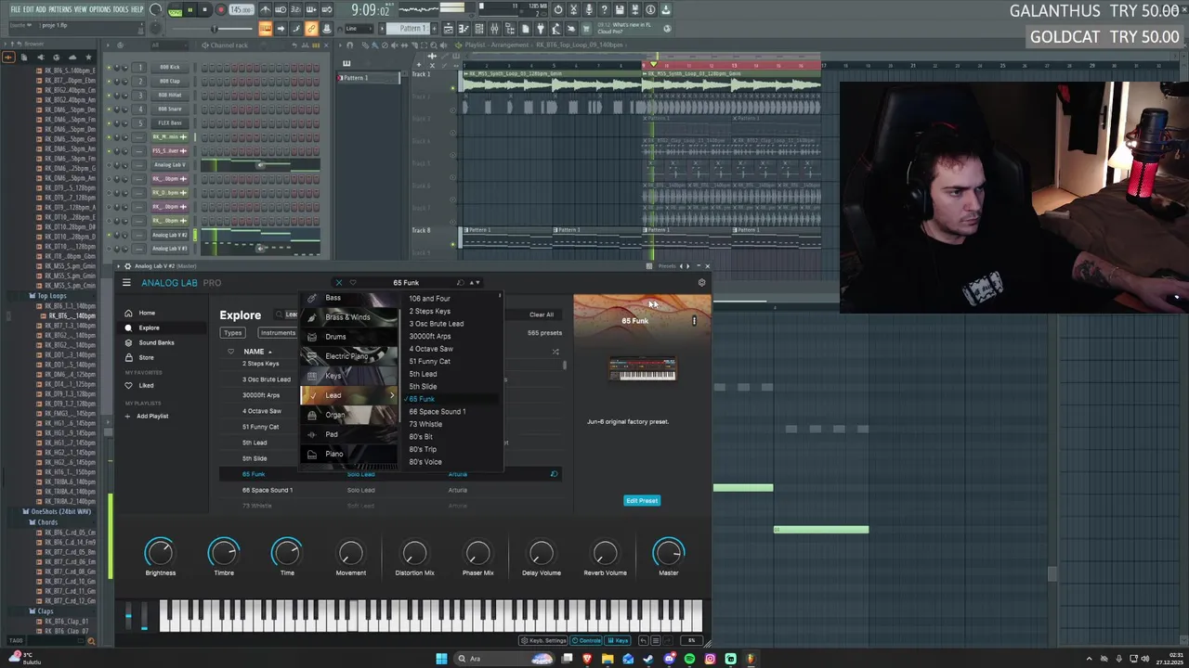This screenshot has height=668, width=1189.
Task: Select the Organ category
Action: click(350, 415)
